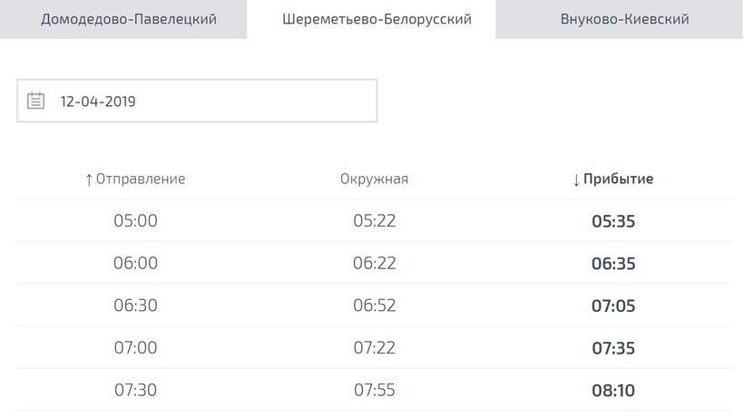
Task: Click the 06:52 Окружная stop time
Action: click(x=374, y=305)
